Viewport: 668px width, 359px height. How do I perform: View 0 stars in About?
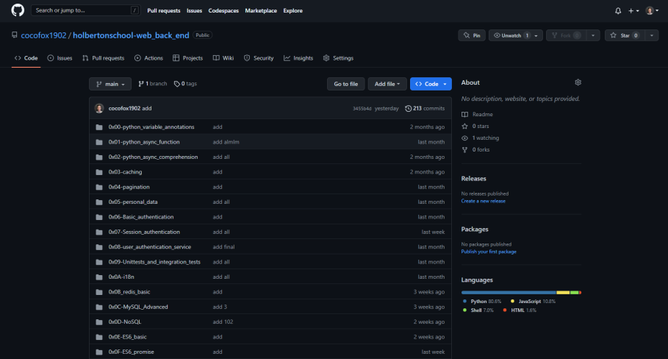(x=475, y=127)
